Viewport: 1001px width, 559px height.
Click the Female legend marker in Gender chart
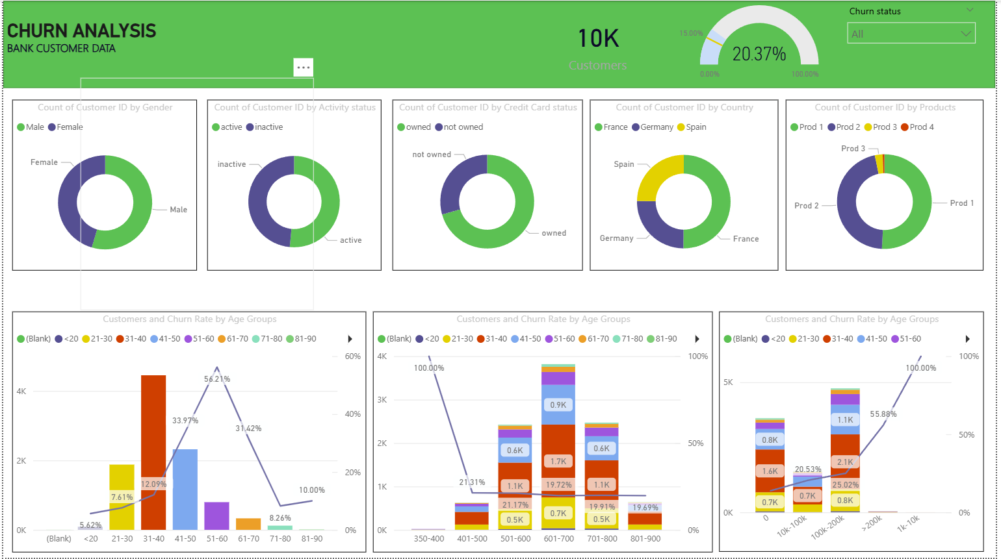pyautogui.click(x=52, y=127)
